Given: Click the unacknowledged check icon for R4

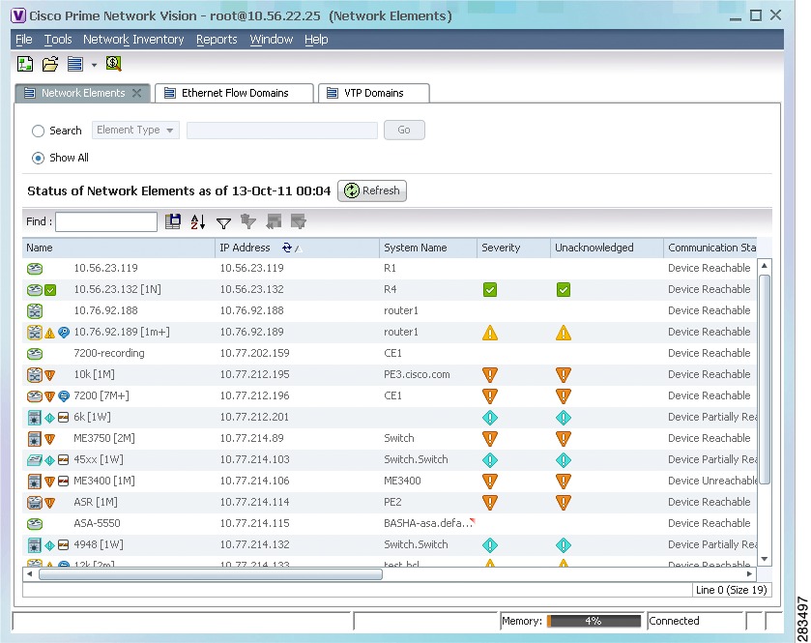Looking at the screenshot, I should [564, 290].
